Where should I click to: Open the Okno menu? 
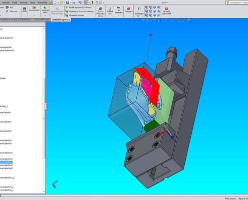33,2
